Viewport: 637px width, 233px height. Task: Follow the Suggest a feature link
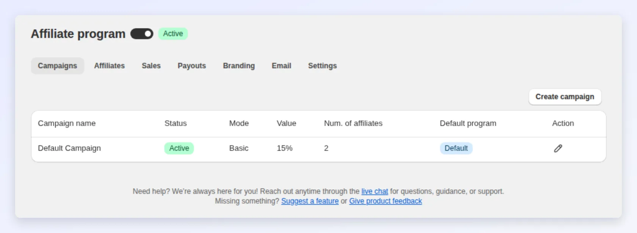pyautogui.click(x=310, y=201)
